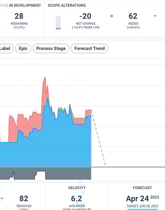Switch to Forecast Trend view
Screen dimensions: 165x210
click(89, 48)
